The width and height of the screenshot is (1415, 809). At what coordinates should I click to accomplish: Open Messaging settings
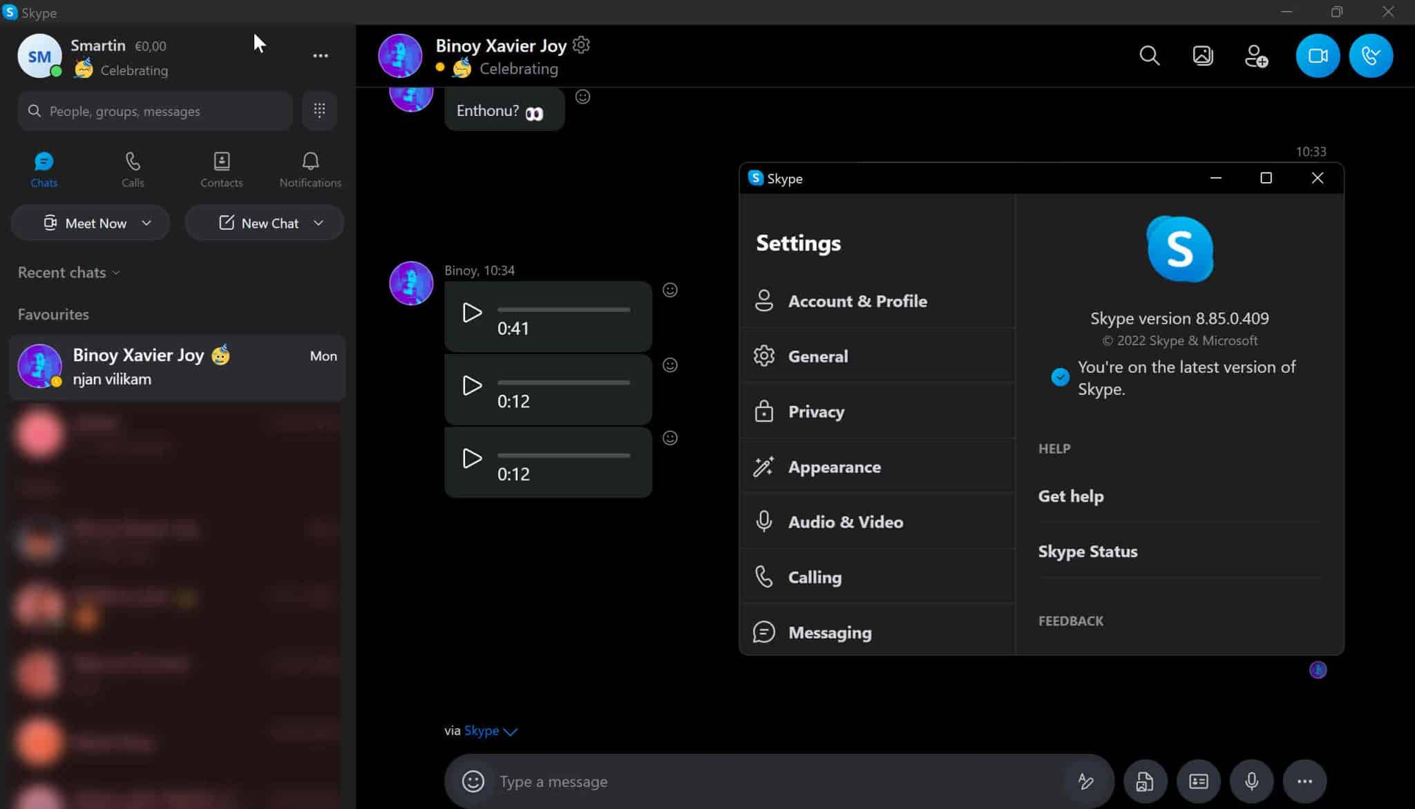[877, 632]
